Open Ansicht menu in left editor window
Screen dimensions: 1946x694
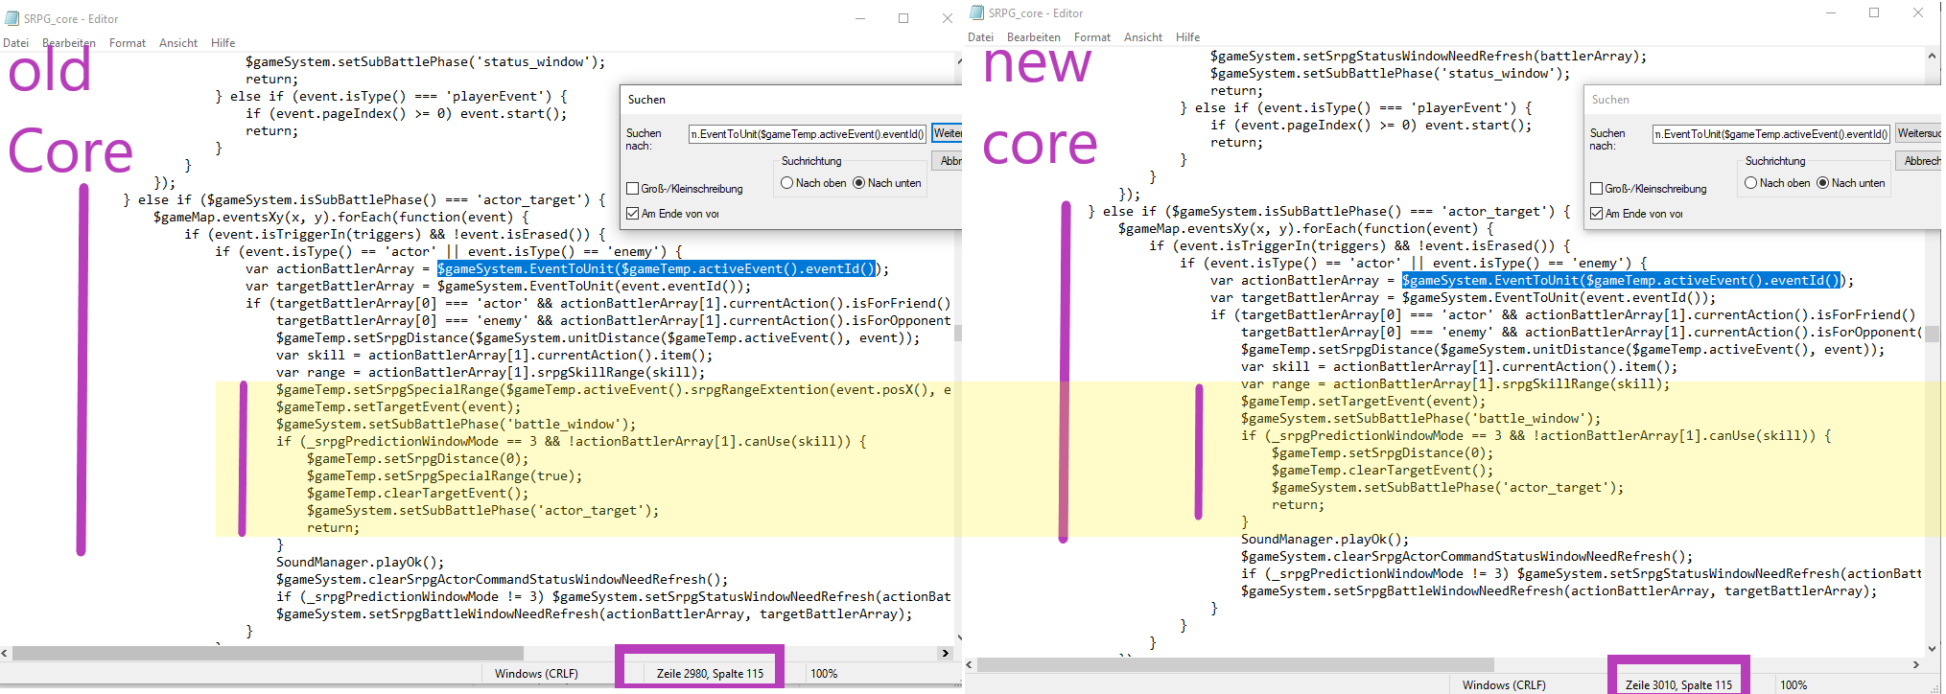pos(178,43)
